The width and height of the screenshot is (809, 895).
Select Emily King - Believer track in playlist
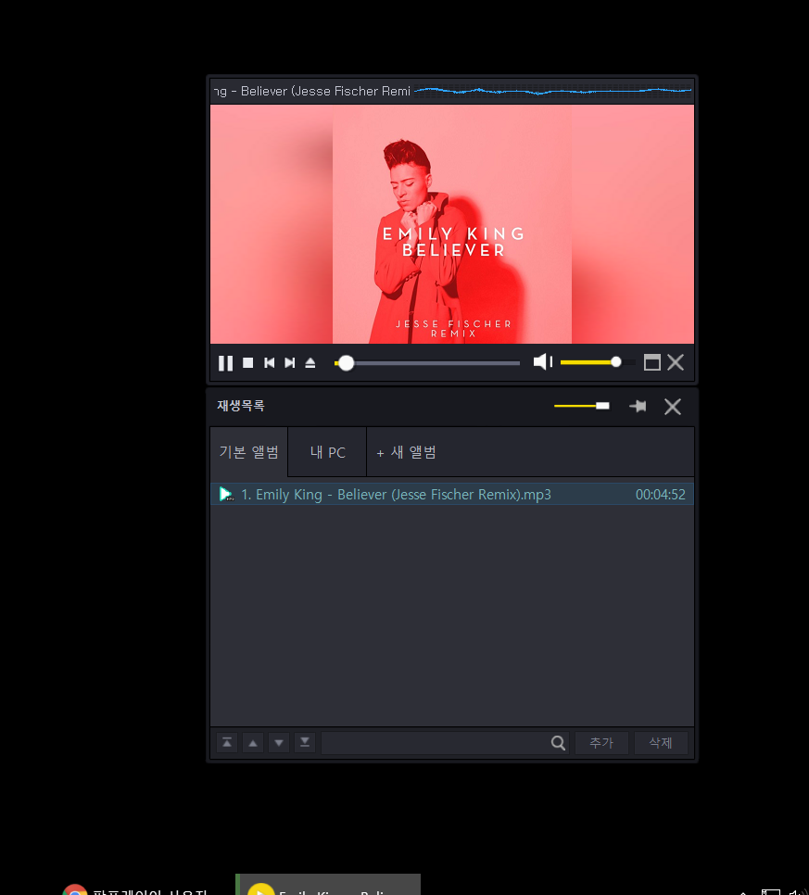click(x=396, y=495)
